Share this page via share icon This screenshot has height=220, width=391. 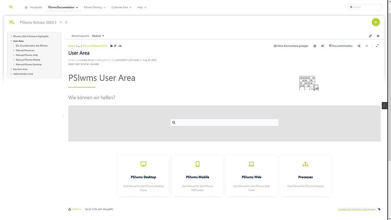click(x=359, y=46)
